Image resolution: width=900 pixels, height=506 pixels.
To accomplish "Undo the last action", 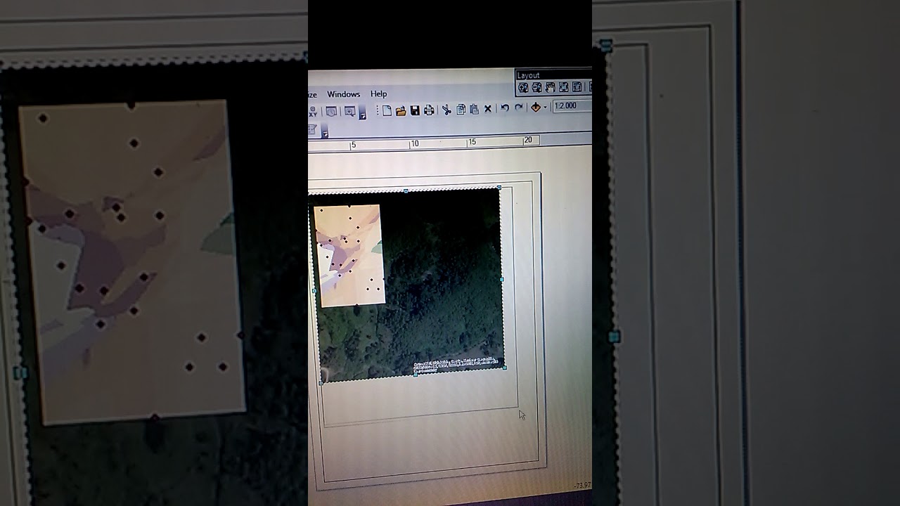I will (505, 108).
